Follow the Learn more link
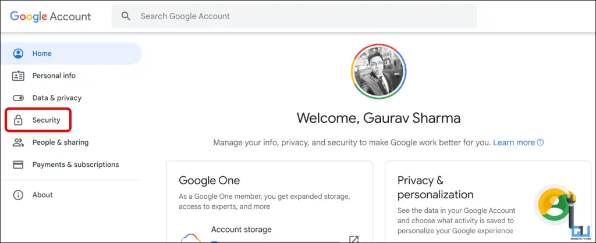The height and width of the screenshot is (243, 596). pyautogui.click(x=514, y=143)
